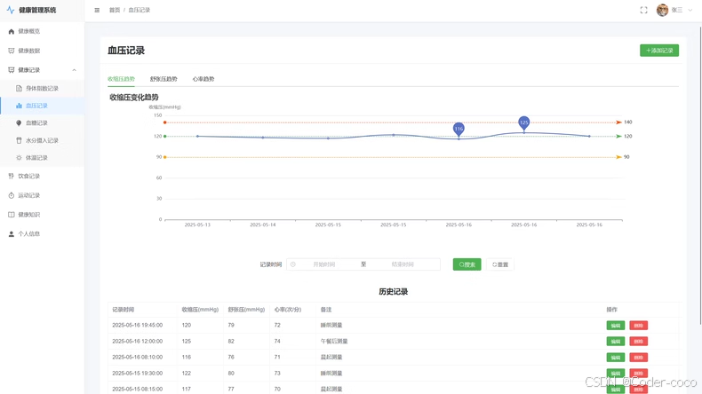Image resolution: width=702 pixels, height=394 pixels.
Task: Open 健康知识 in the sidebar
Action: click(x=42, y=215)
